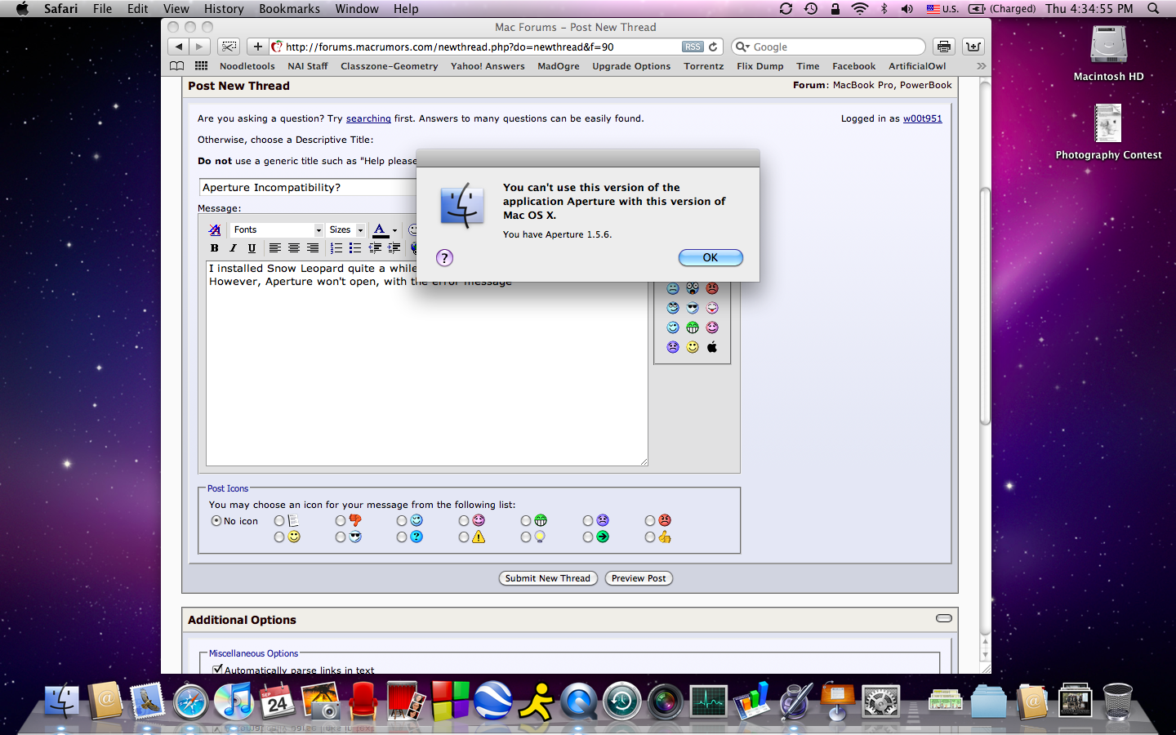Viewport: 1176px width, 735px height.
Task: Center align message text
Action: click(294, 248)
